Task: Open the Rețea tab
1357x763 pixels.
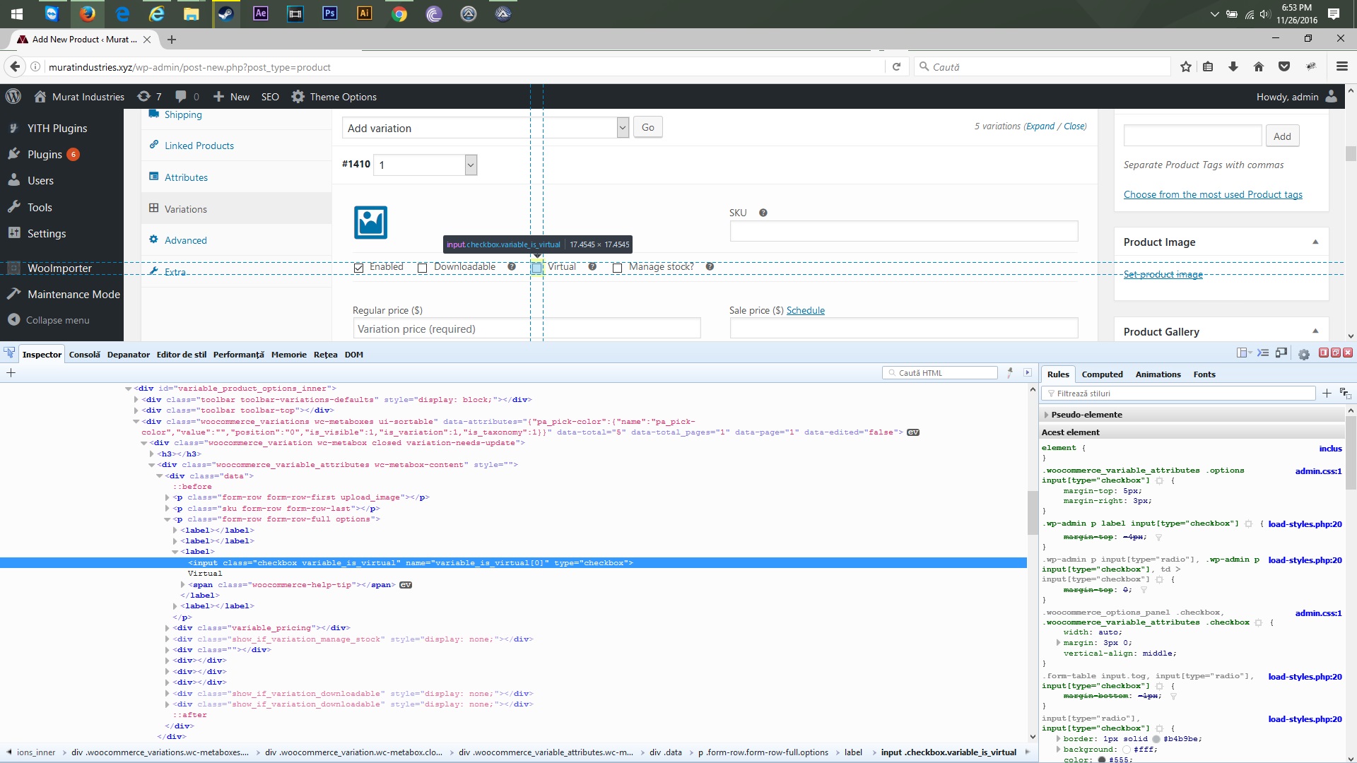Action: pos(326,355)
